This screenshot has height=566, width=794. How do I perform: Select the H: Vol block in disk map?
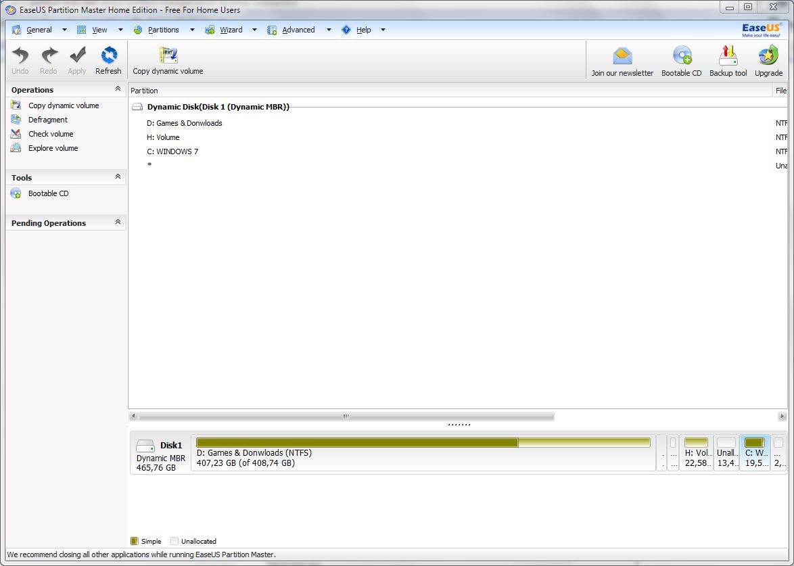tap(696, 453)
